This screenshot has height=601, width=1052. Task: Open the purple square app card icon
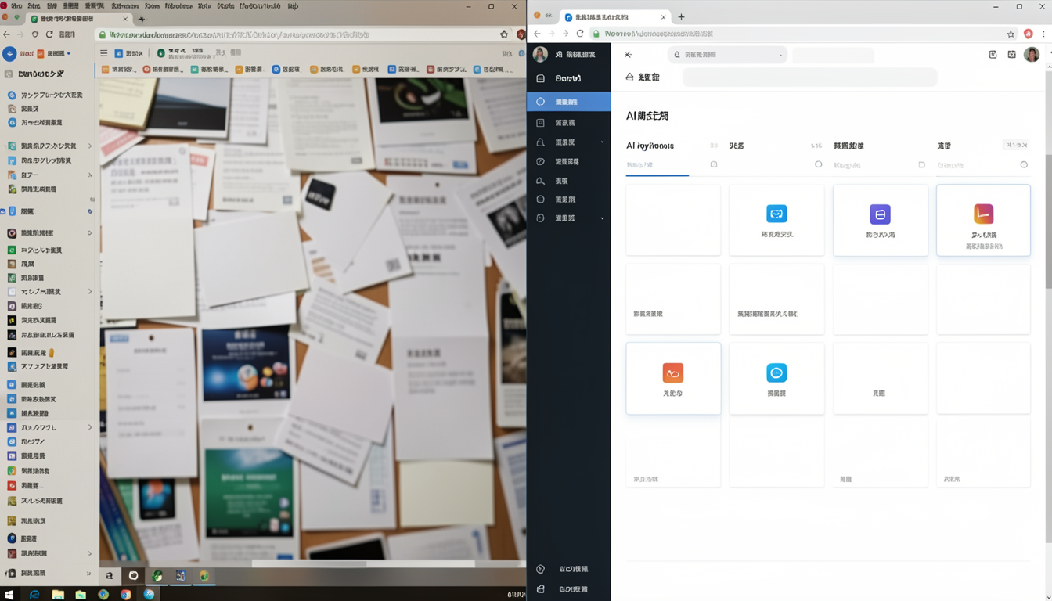pyautogui.click(x=880, y=214)
